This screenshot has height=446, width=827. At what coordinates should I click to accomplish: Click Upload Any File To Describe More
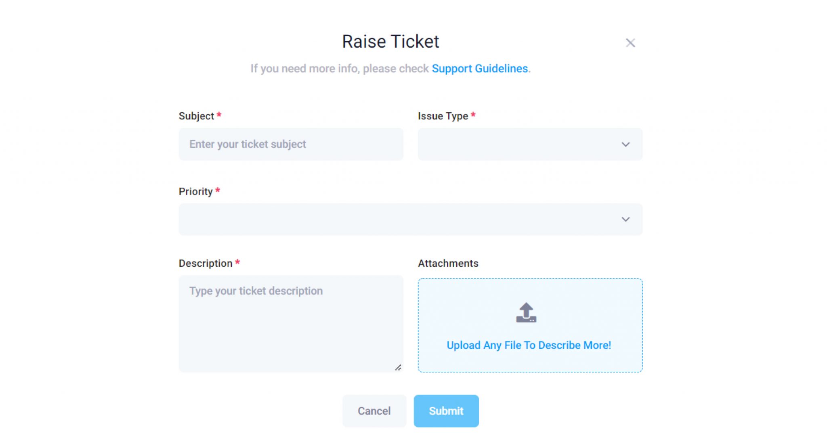click(x=529, y=345)
